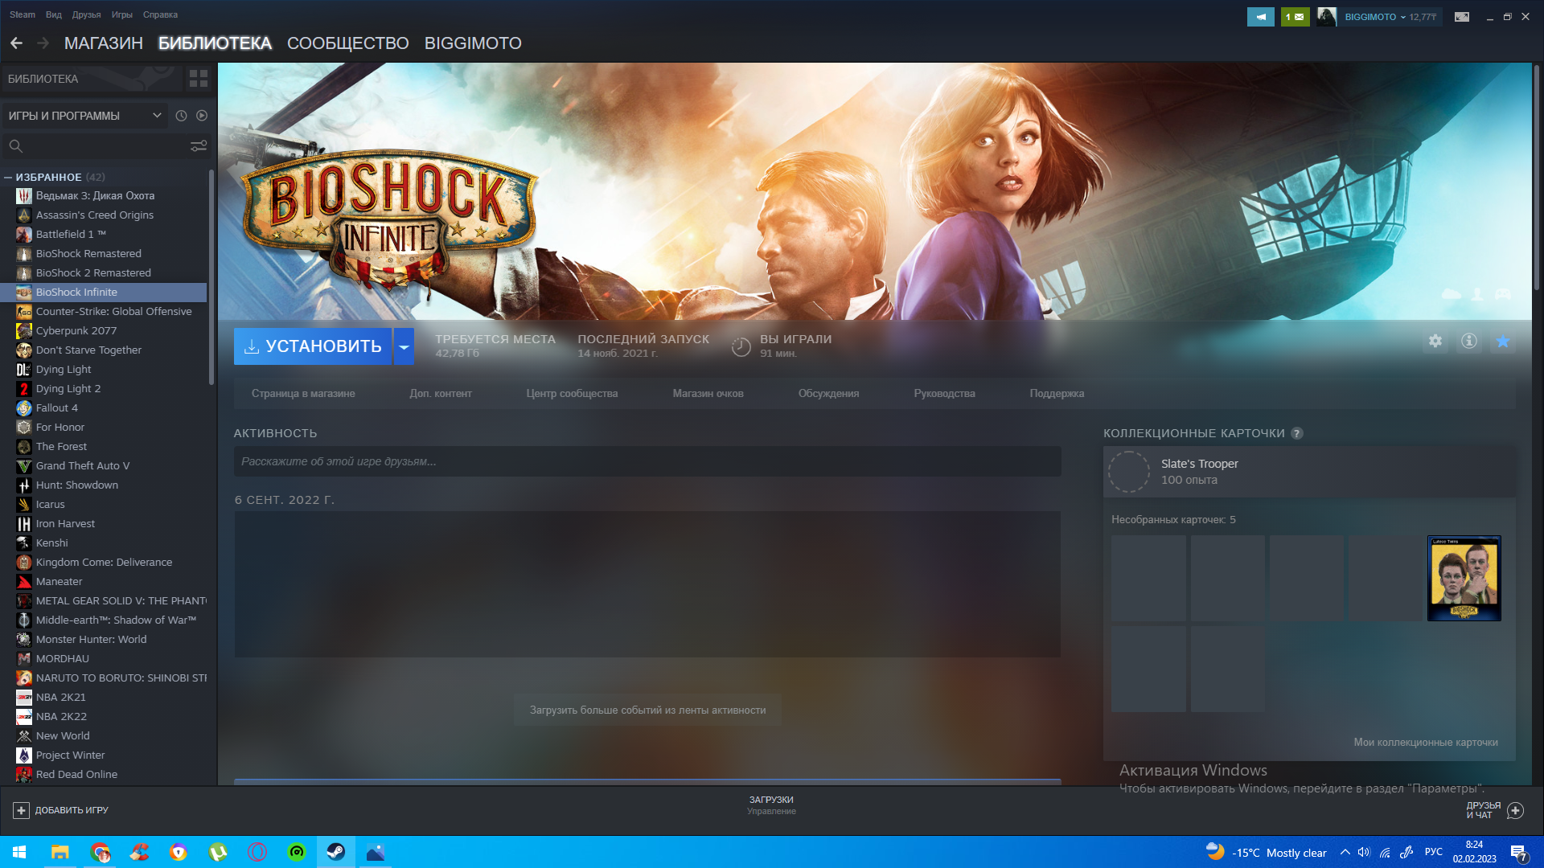Open the Справка menu
This screenshot has width=1544, height=868.
(x=160, y=14)
